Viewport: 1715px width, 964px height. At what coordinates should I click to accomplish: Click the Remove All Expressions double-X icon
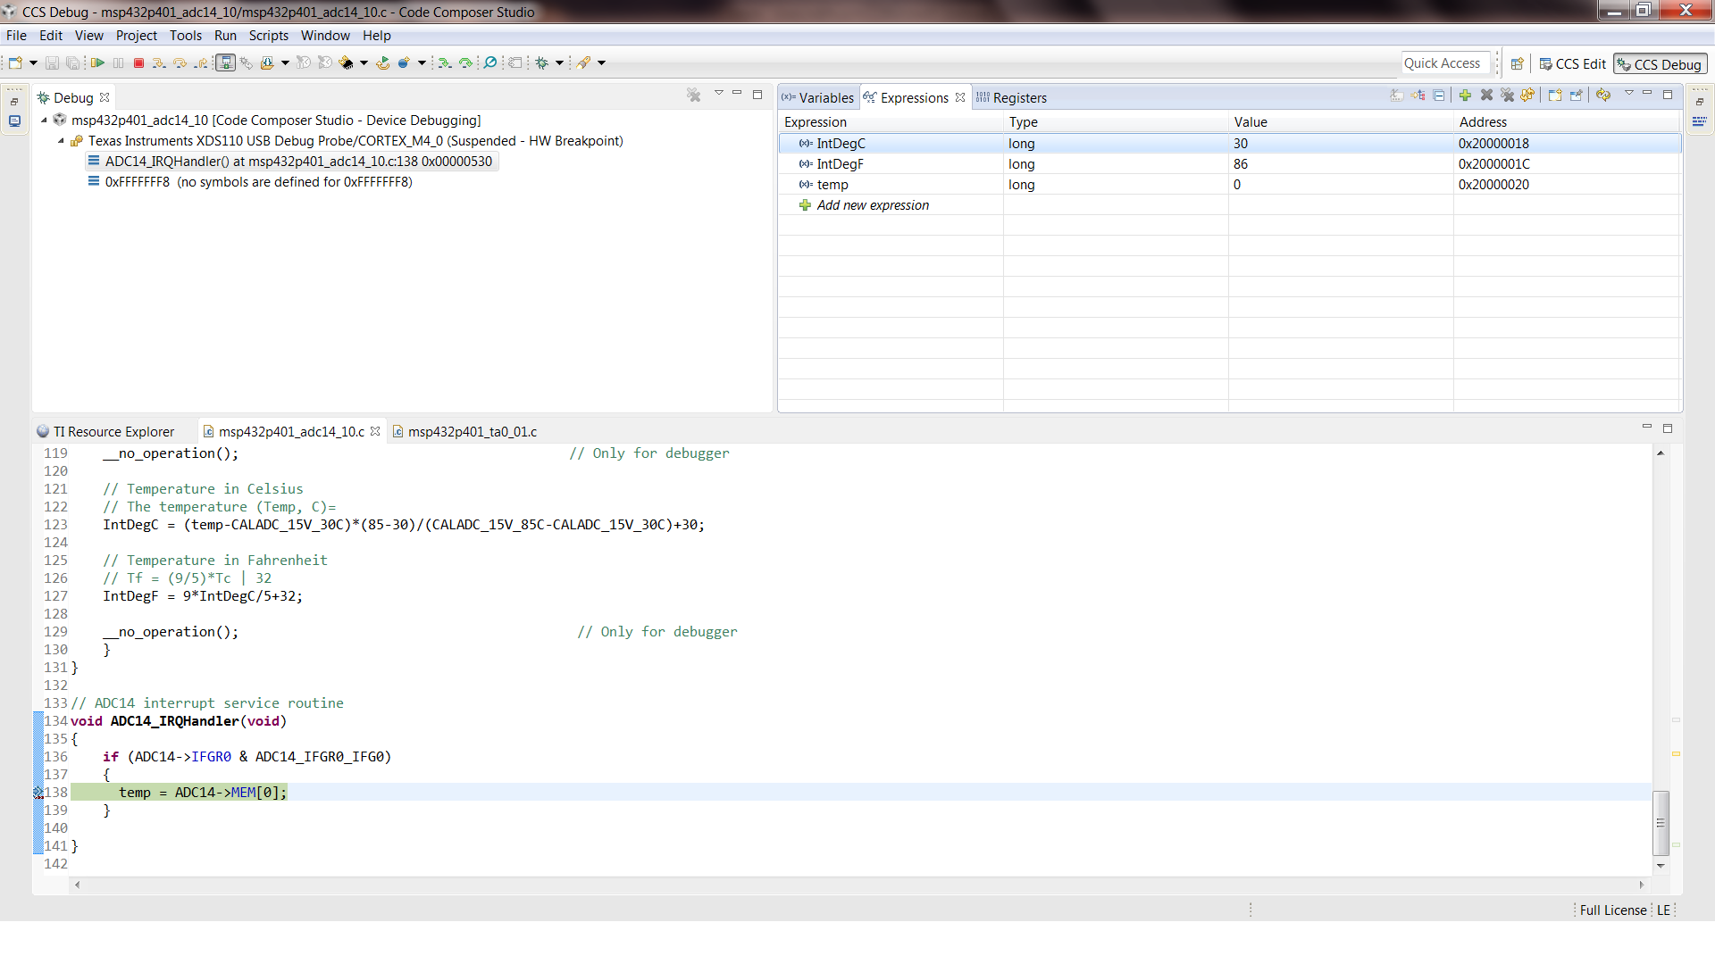[x=1508, y=96]
